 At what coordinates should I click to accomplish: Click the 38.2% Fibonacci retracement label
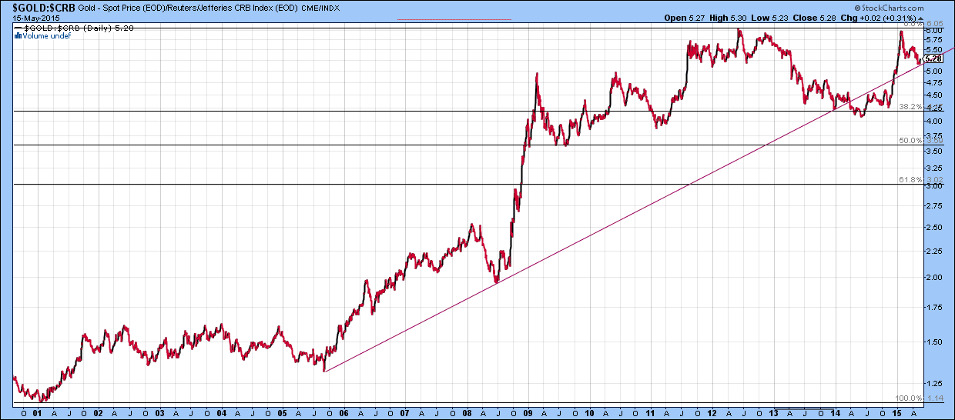(x=910, y=107)
